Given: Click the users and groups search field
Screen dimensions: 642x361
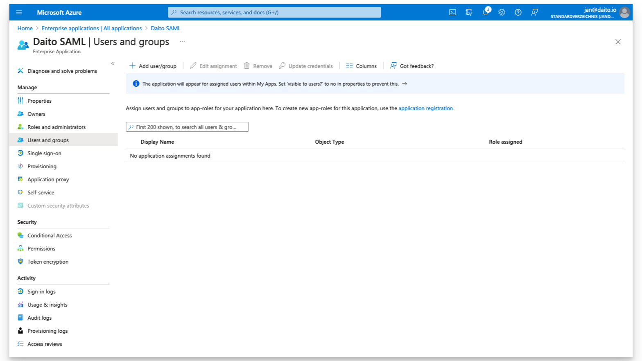Looking at the screenshot, I should point(187,127).
